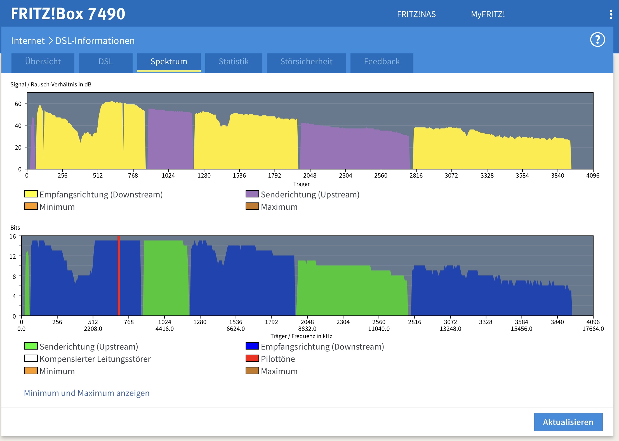Click the Internet breadcrumb link
The width and height of the screenshot is (619, 441).
[x=28, y=41]
